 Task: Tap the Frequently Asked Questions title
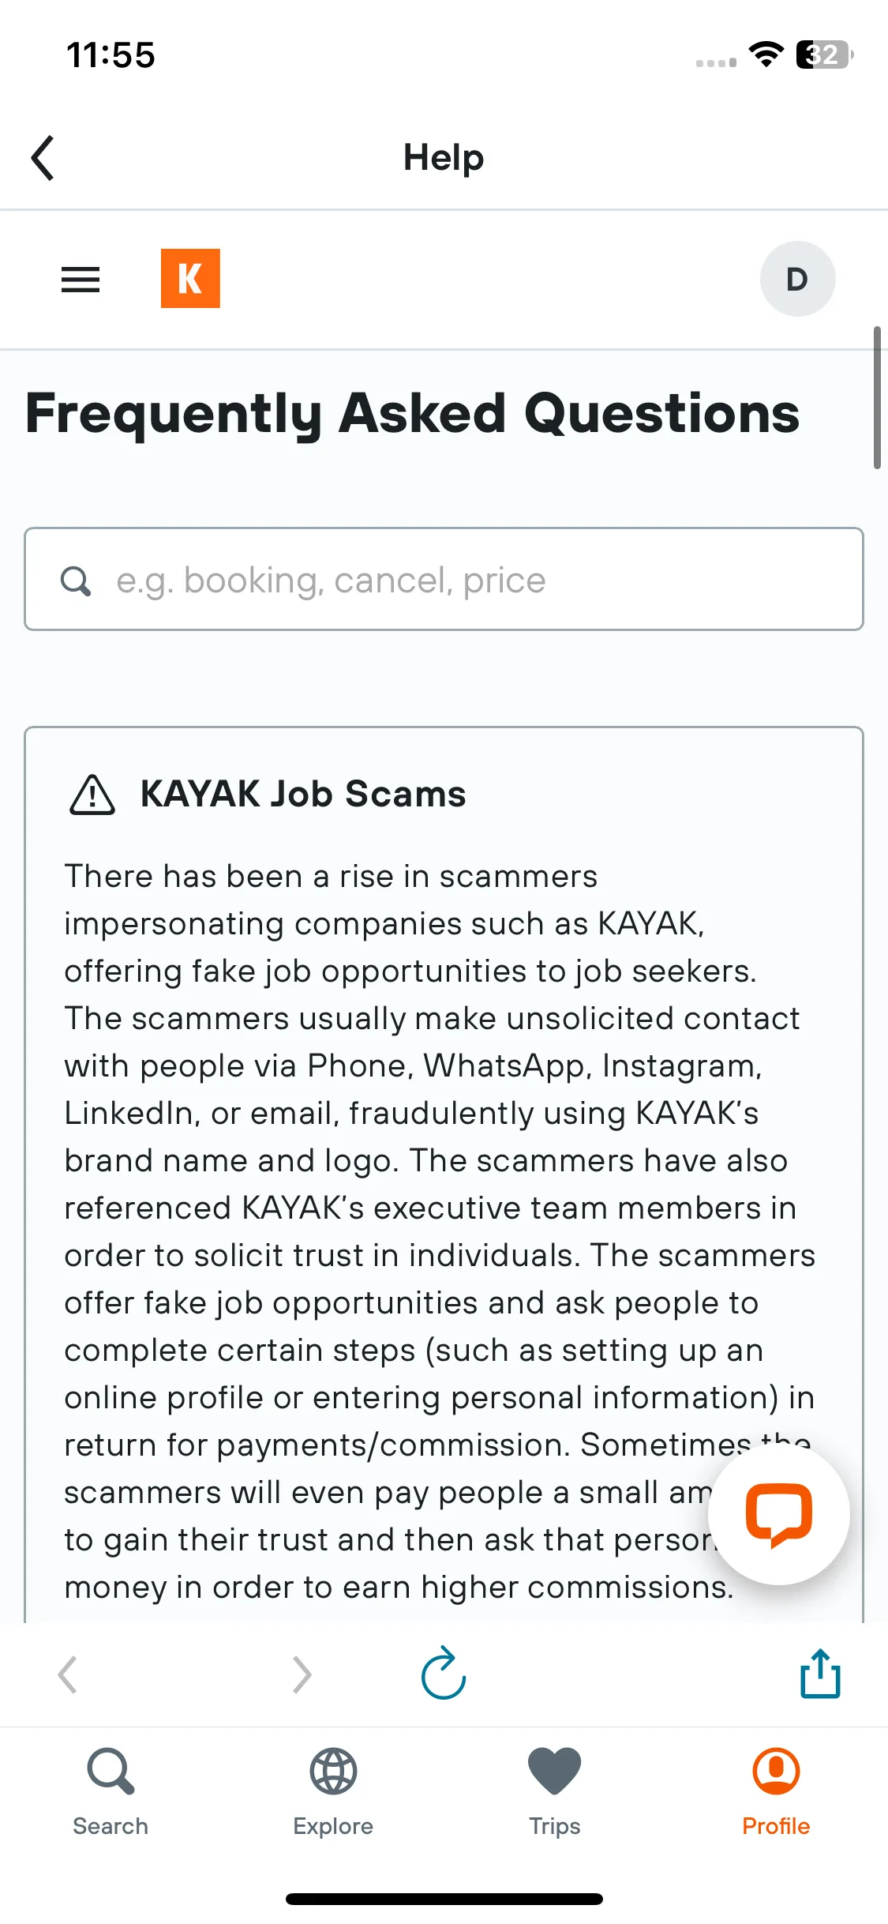(412, 413)
